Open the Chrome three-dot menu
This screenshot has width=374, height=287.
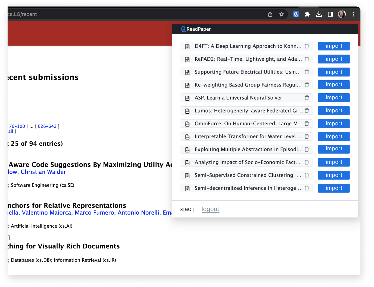(x=353, y=14)
